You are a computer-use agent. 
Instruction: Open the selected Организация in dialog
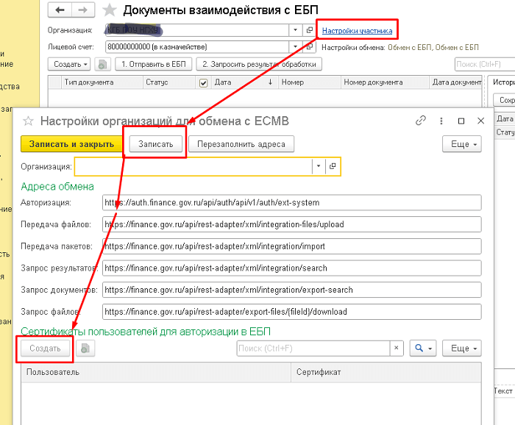tap(333, 167)
